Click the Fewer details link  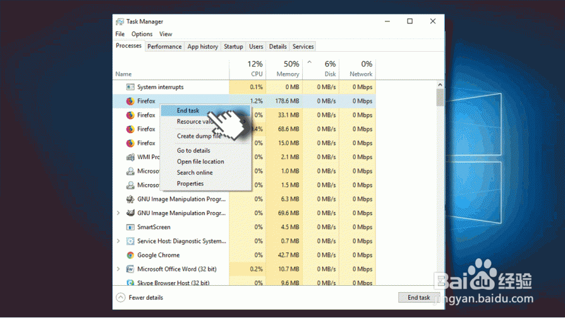pyautogui.click(x=145, y=298)
